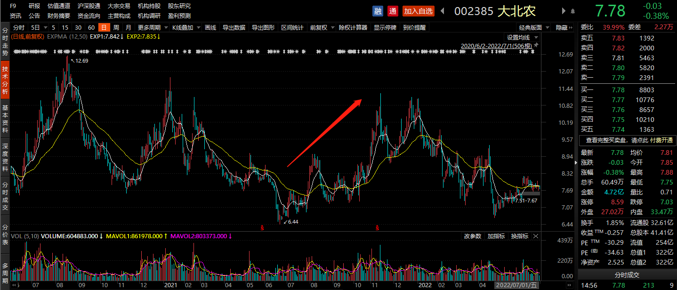Open the F9 menu item
The width and height of the screenshot is (677, 290).
coord(13,6)
